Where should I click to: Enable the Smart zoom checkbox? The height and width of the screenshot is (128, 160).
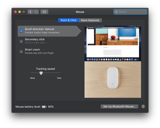point(21,51)
